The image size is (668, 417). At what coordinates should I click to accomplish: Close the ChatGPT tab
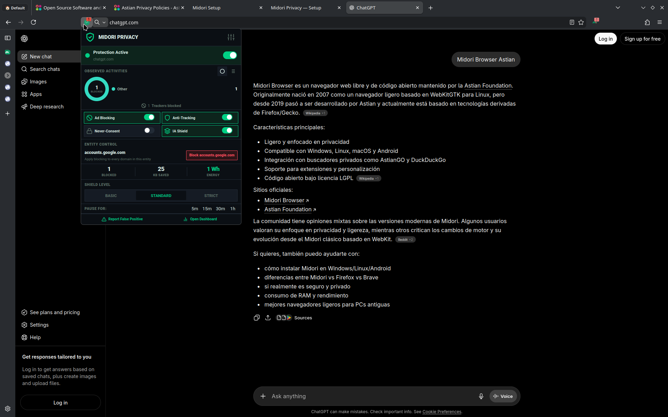(x=417, y=8)
